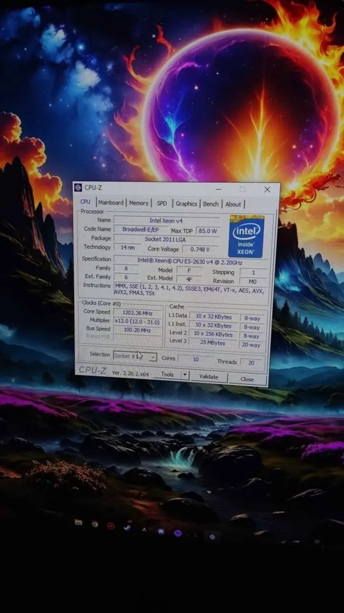
Task: Click the L1 Inst. size 10 x 32 KBytes
Action: click(x=213, y=326)
